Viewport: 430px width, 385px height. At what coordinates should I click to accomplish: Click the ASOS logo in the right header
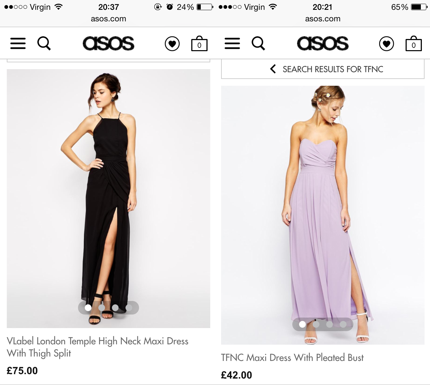coord(323,43)
